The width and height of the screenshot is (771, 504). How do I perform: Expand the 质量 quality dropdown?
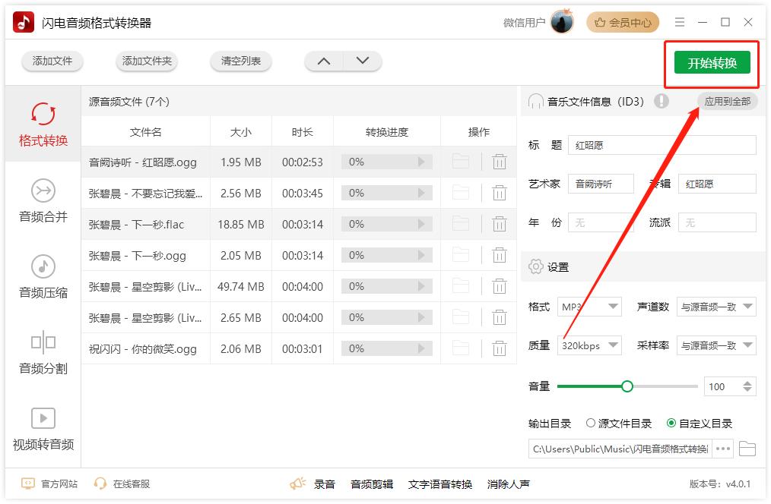click(590, 345)
